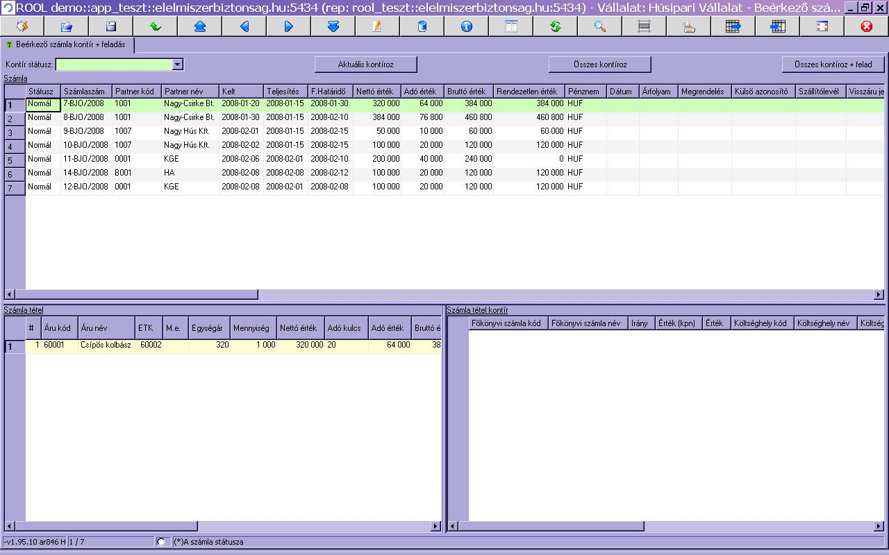
Task: Click the green undo arrow toolbar icon
Action: click(x=156, y=26)
